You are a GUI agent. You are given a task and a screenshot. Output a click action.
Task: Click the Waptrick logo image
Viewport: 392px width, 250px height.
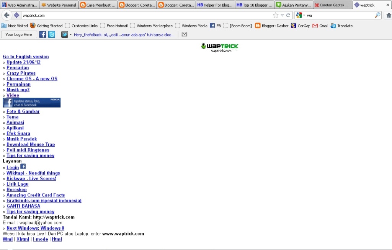coord(220,47)
